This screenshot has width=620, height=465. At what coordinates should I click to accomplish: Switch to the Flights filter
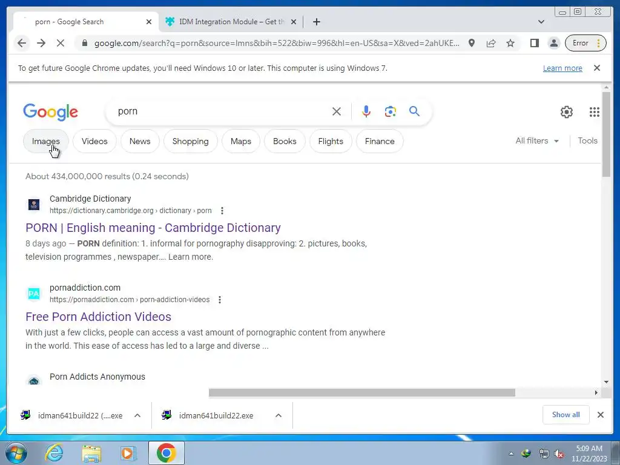pyautogui.click(x=331, y=141)
